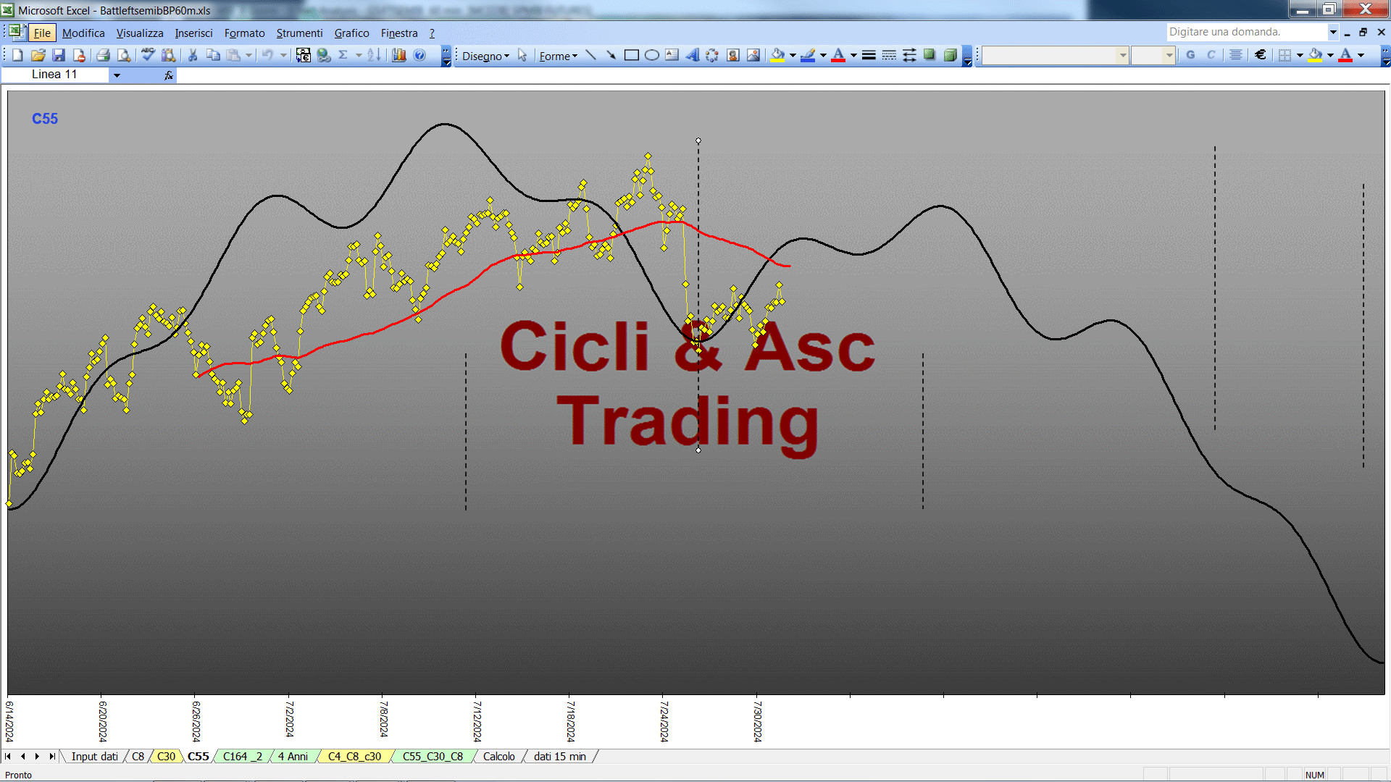Click the Line Style icon
Viewport: 1391px width, 782px height.
point(869,56)
